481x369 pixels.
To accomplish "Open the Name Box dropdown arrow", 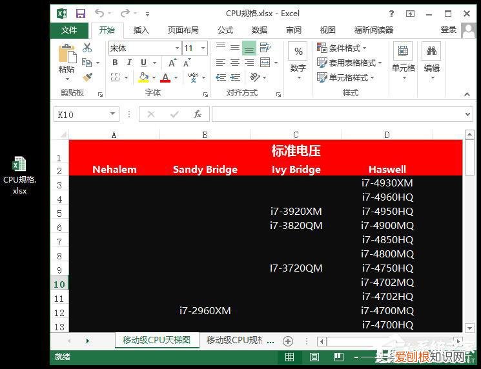I will coord(113,114).
